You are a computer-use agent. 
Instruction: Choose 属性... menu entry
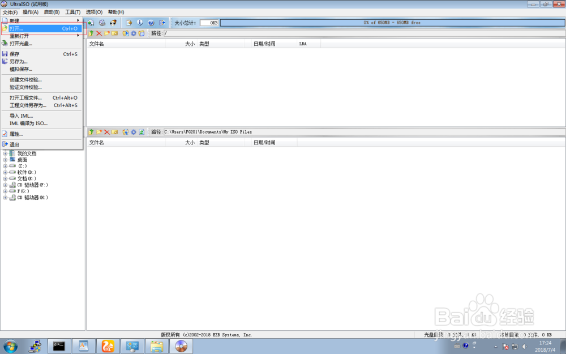[x=41, y=134]
